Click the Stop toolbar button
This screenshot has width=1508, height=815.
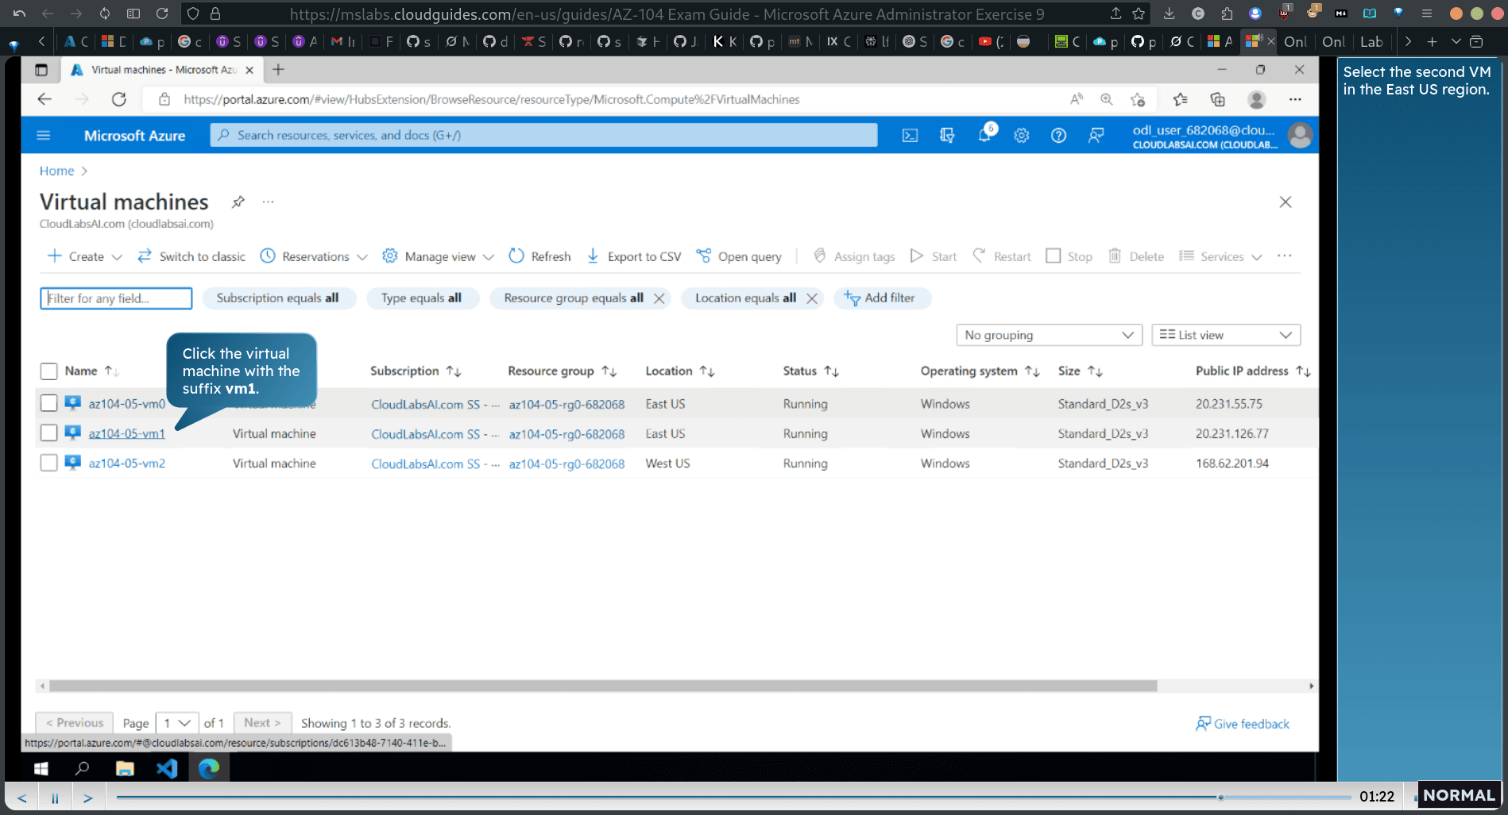[x=1069, y=256]
